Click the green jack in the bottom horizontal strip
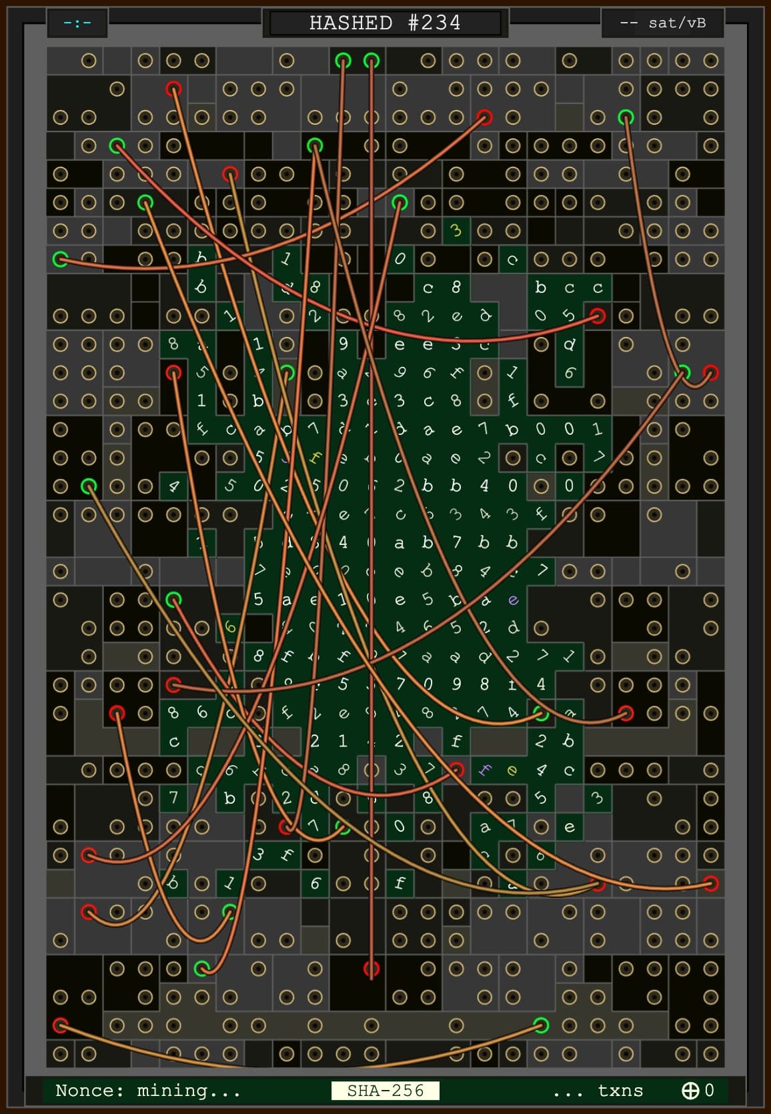771x1114 pixels. tap(542, 1025)
